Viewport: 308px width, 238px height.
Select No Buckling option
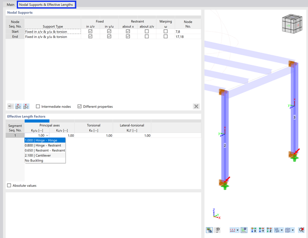[45, 161]
